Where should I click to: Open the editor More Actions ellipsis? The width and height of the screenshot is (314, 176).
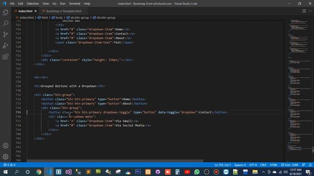point(310,11)
